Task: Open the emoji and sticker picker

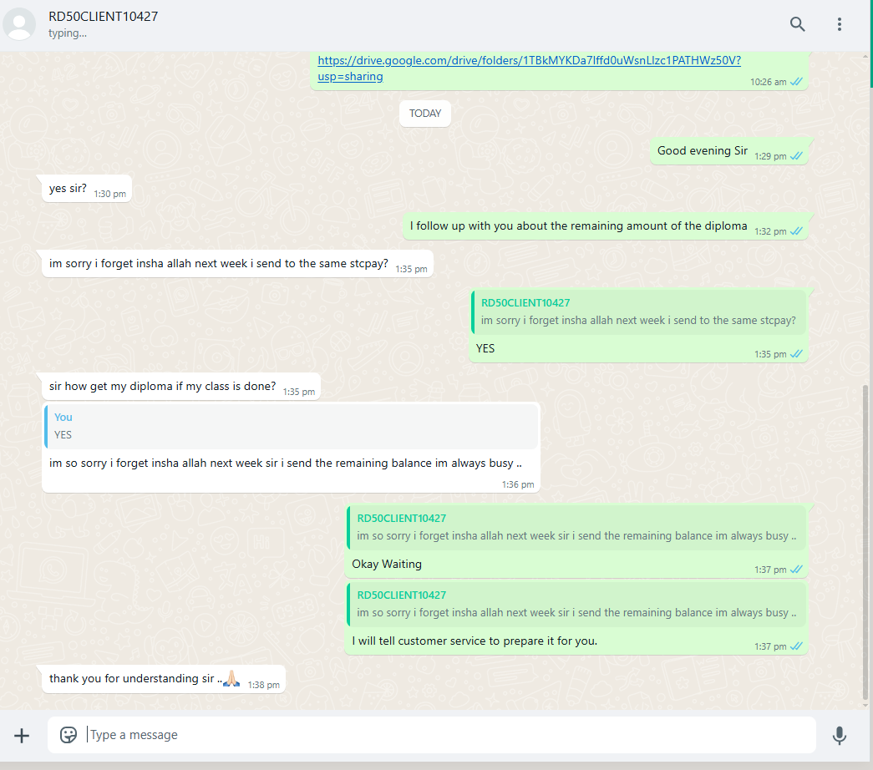Action: (x=68, y=735)
